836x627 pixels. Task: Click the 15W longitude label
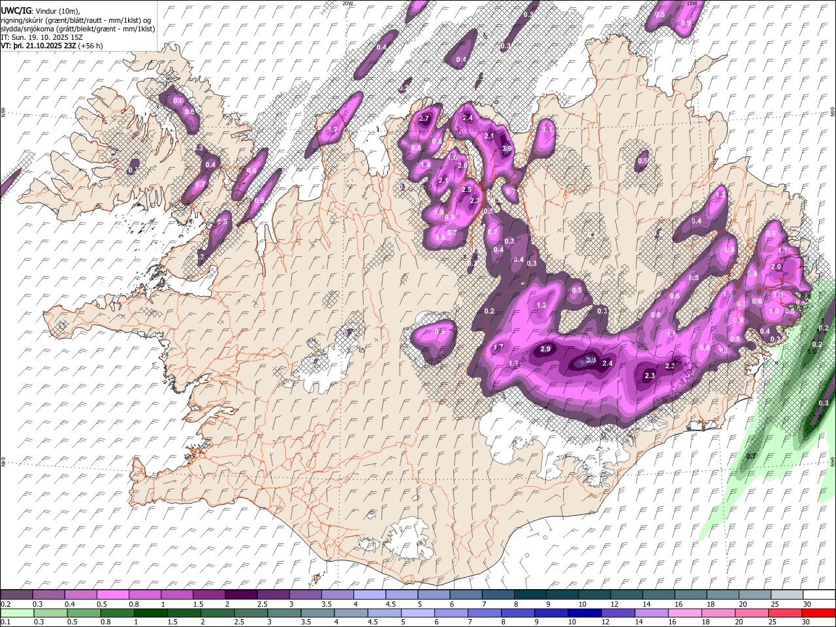point(692,3)
